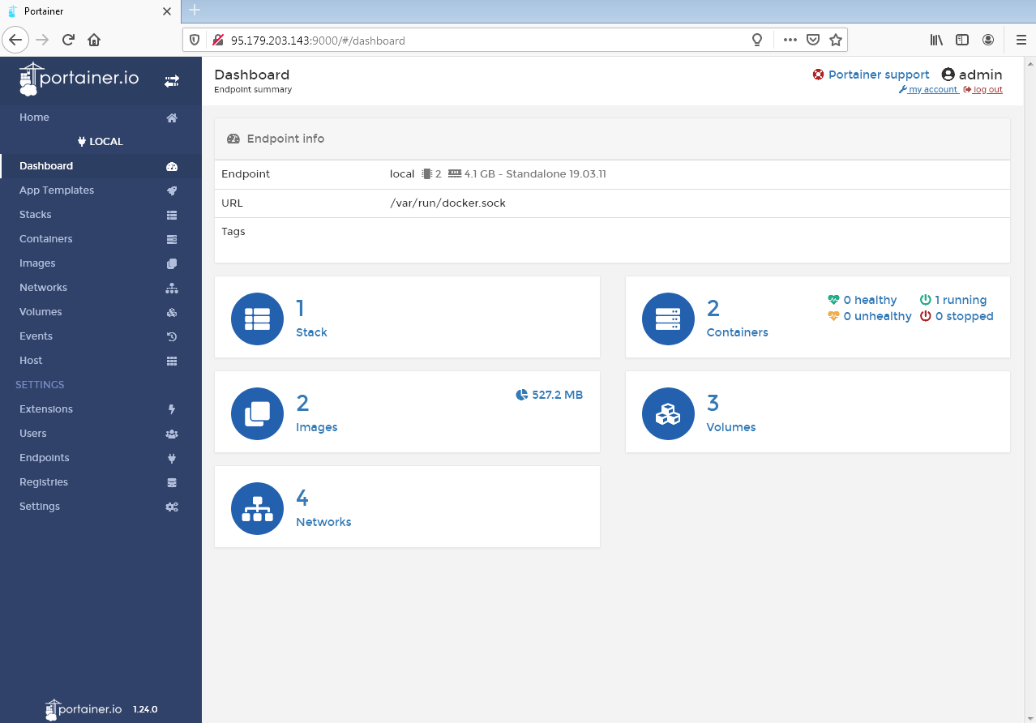Click the Containers tile's server icon

[668, 319]
